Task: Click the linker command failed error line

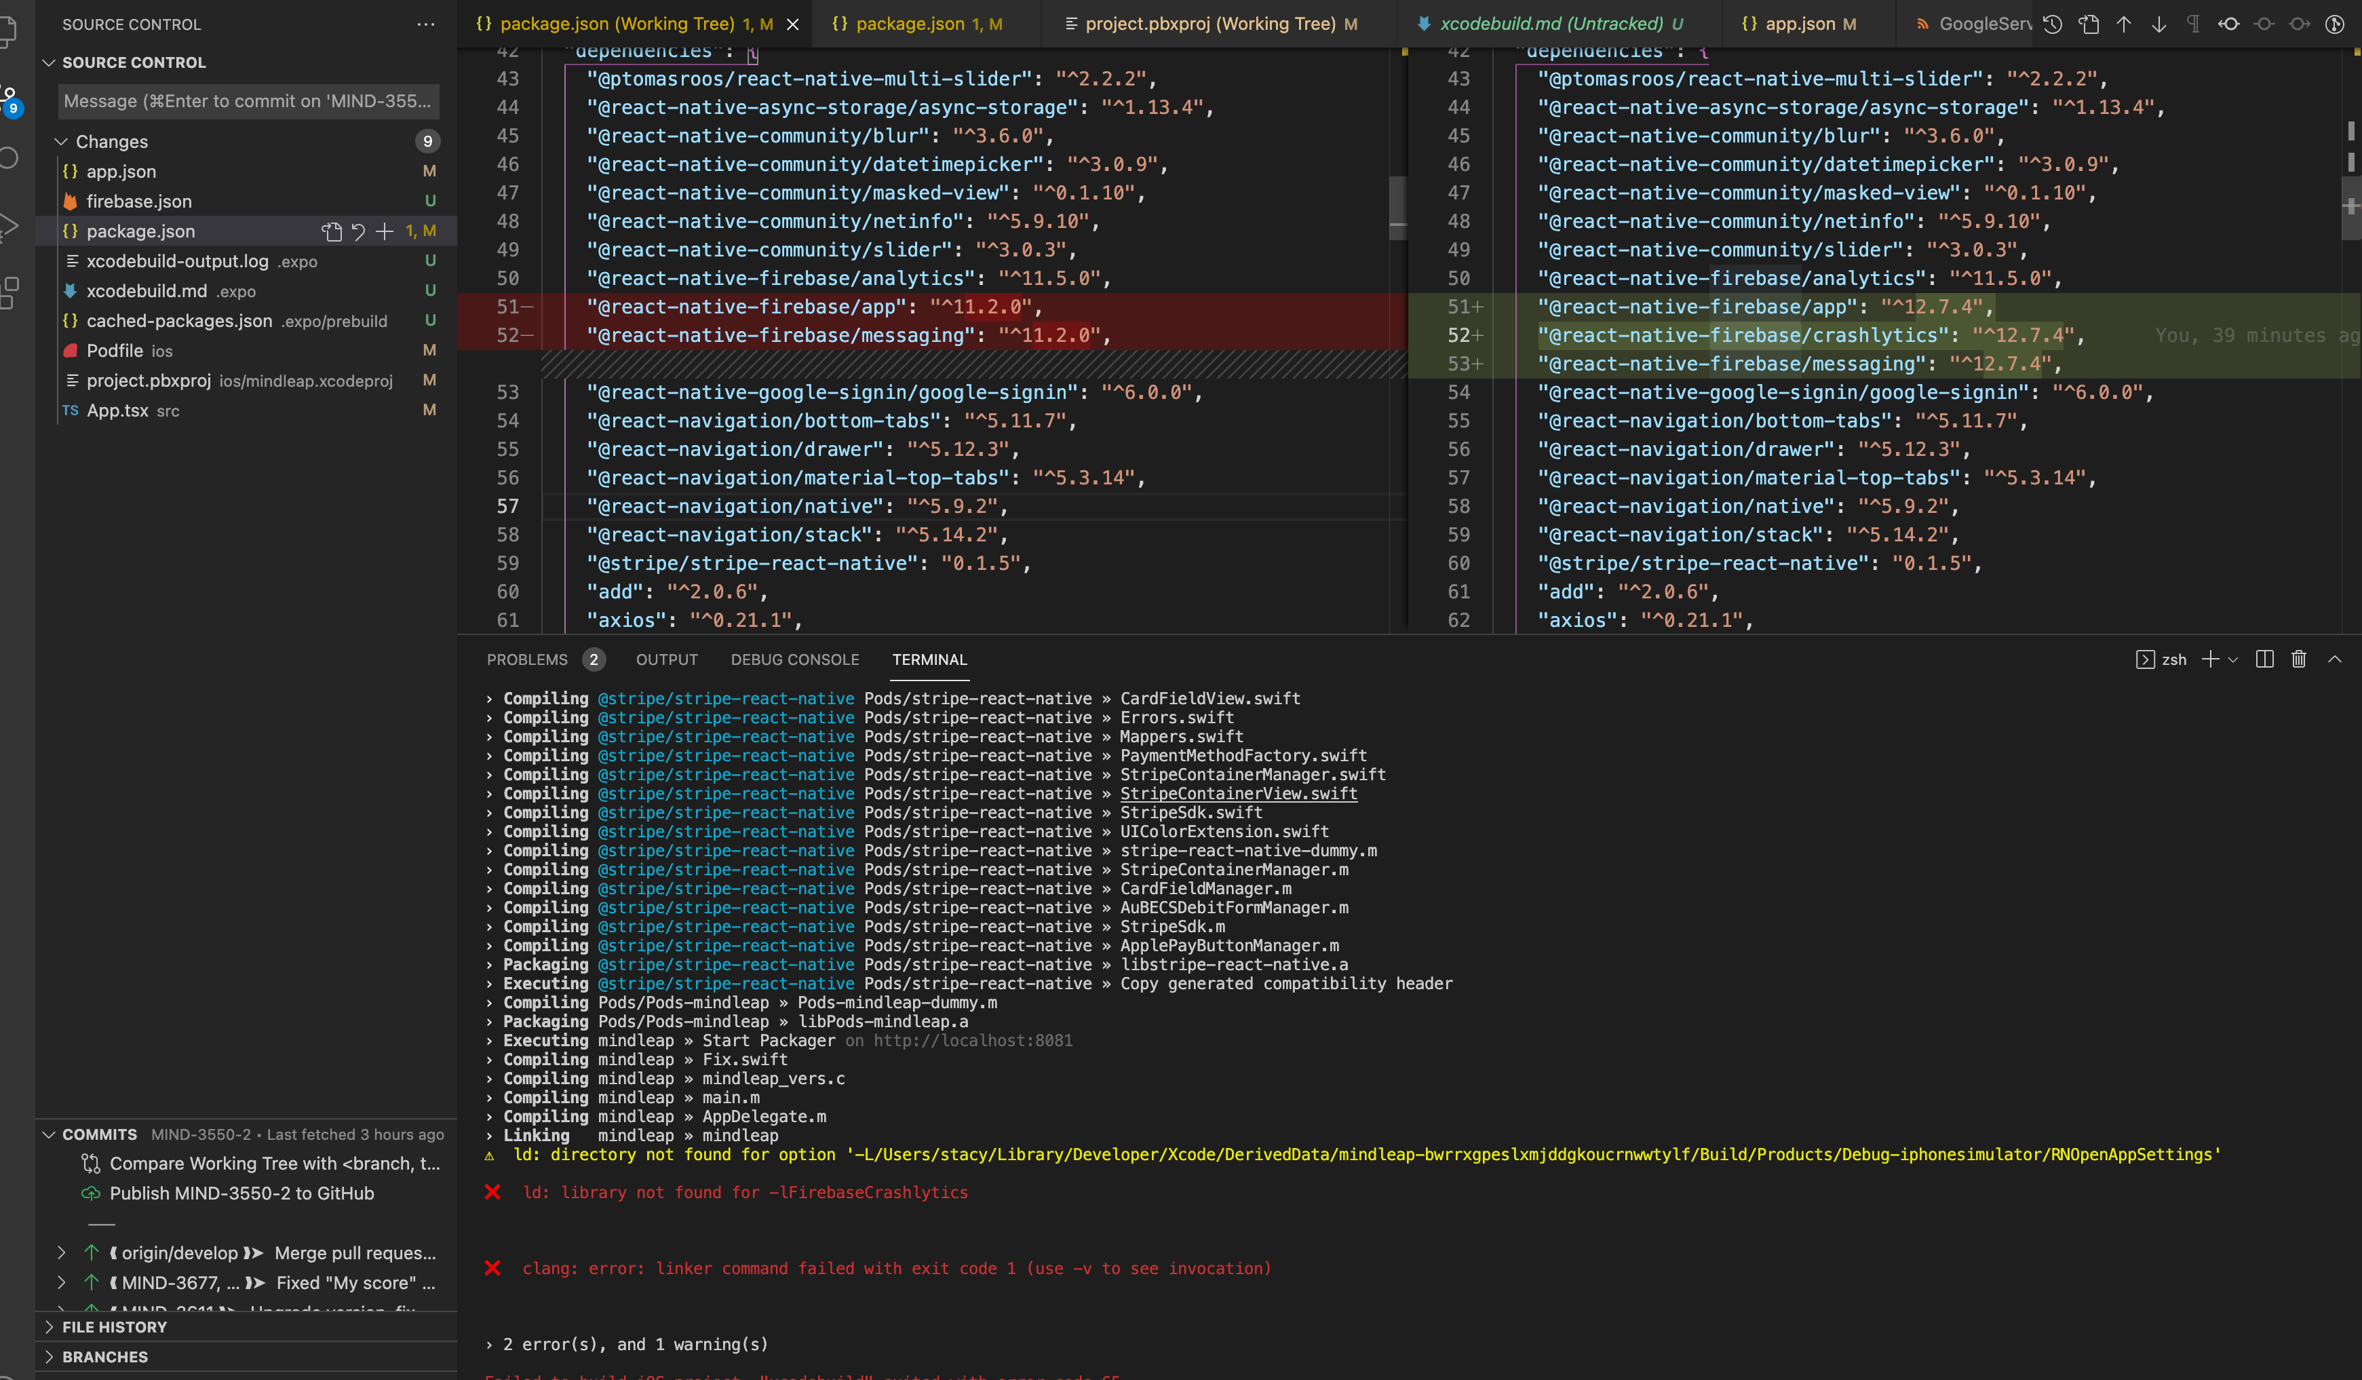Action: coord(897,1269)
